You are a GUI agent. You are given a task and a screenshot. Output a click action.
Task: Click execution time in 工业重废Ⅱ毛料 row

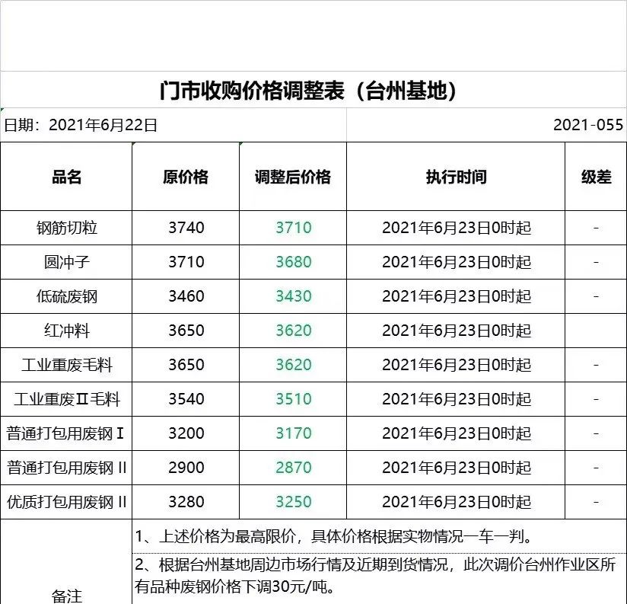coord(457,399)
